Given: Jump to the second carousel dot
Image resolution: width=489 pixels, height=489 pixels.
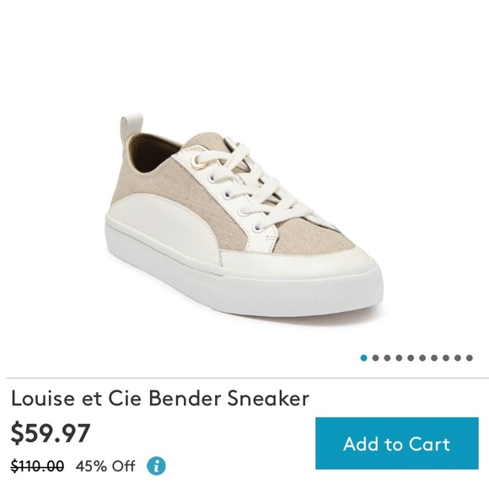Looking at the screenshot, I should [375, 357].
